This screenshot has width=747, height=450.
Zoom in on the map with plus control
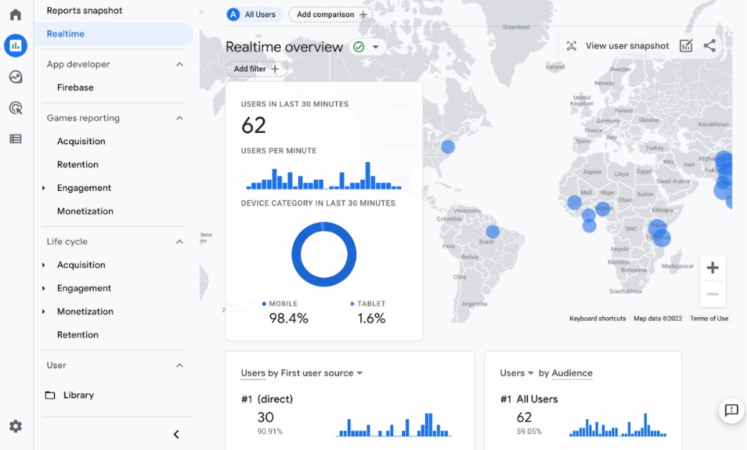[711, 267]
